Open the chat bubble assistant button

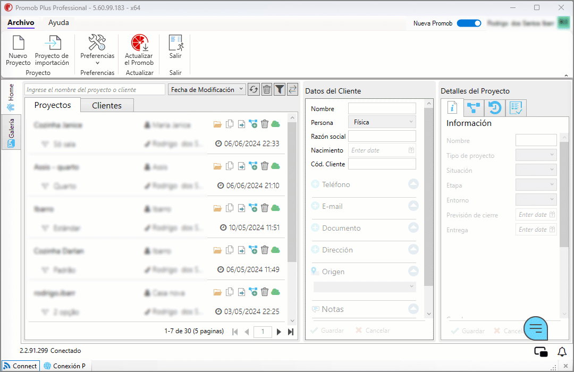(x=536, y=328)
